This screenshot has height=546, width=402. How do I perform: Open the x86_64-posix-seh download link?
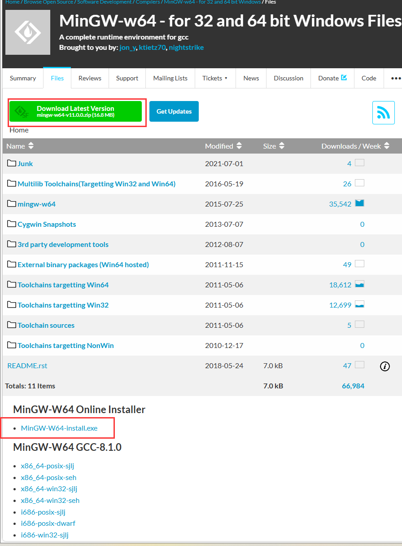[x=48, y=477]
